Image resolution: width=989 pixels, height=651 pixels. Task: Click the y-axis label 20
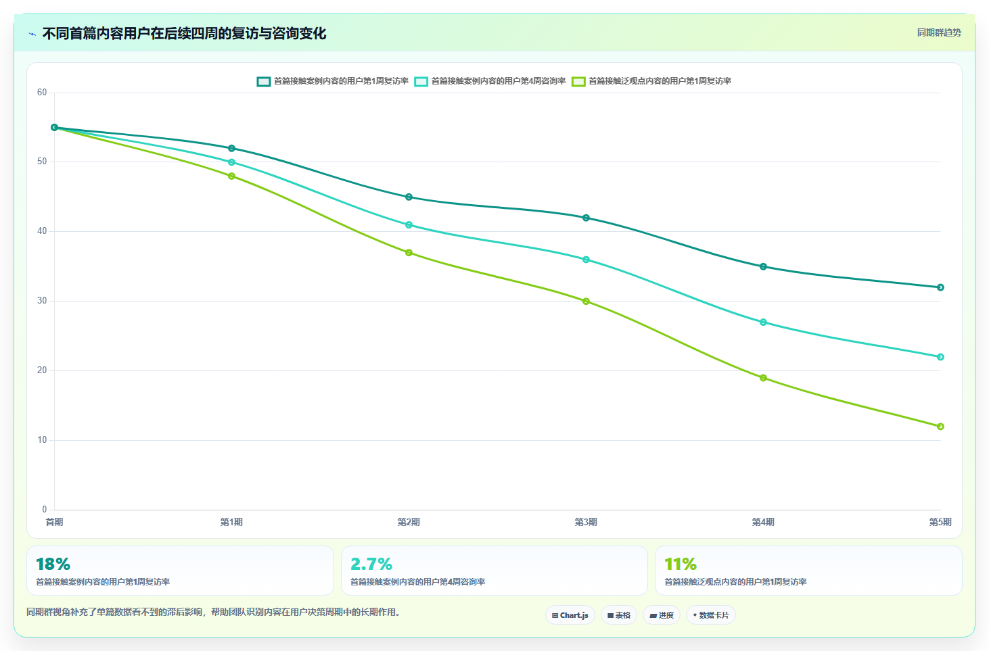[x=42, y=370]
